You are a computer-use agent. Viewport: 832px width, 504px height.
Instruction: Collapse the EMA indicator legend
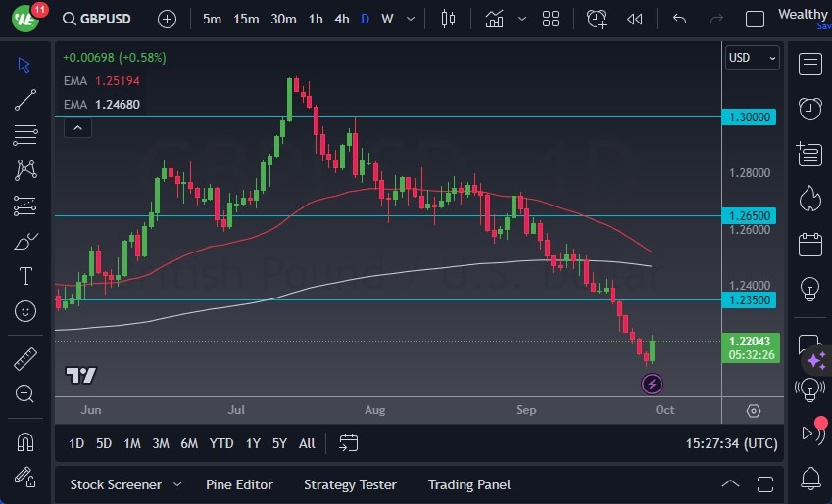coord(77,127)
